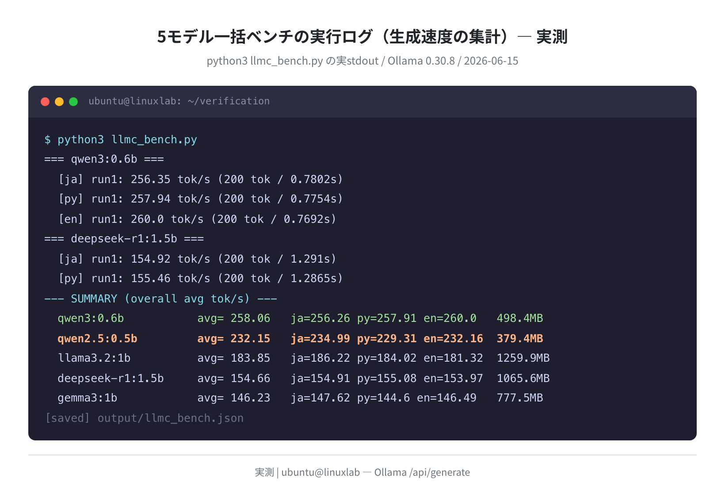This screenshot has height=497, width=725.
Task: Select the line "[ja] run1: 154.92 tok/s"
Action: [x=197, y=259]
